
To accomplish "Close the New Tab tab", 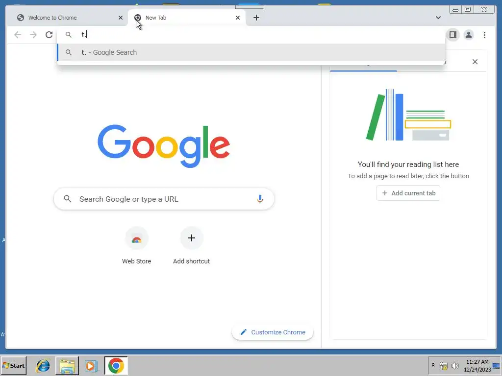I will [238, 18].
